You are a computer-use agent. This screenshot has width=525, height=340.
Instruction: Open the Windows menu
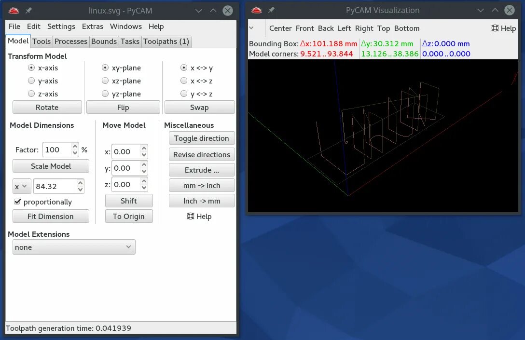126,27
